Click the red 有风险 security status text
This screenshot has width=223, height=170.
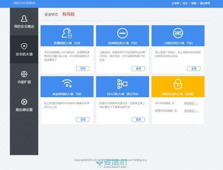pos(68,14)
